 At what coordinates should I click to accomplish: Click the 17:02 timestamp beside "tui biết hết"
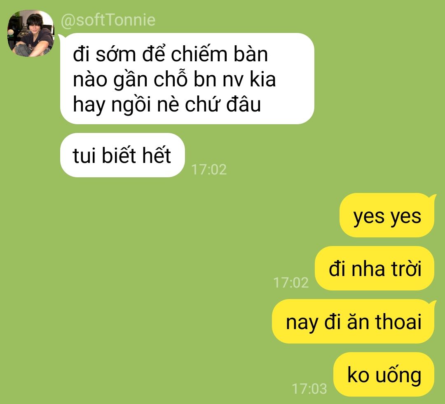pyautogui.click(x=209, y=169)
